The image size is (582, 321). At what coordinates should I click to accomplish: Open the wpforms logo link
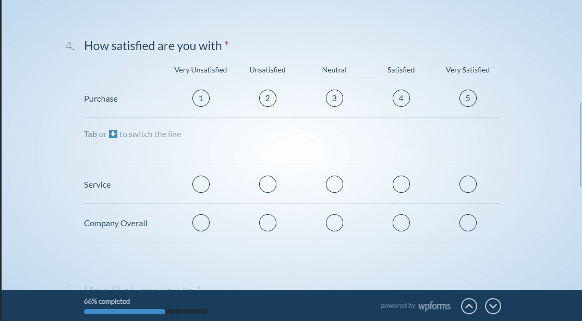434,306
